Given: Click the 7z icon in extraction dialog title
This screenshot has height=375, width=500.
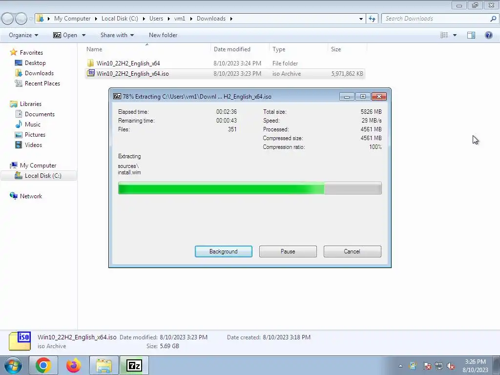Looking at the screenshot, I should click(117, 96).
